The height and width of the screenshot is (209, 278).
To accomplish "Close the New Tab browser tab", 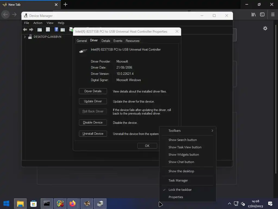I will tap(56, 5).
